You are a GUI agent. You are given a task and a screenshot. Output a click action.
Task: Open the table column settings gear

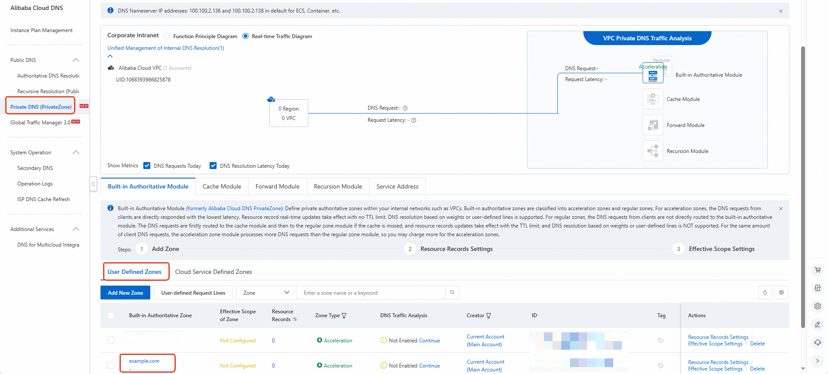tap(781, 293)
